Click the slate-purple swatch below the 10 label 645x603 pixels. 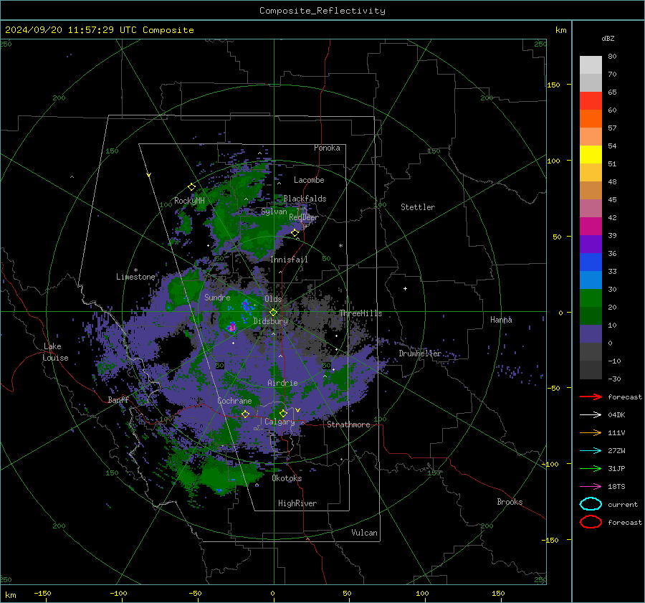(591, 333)
